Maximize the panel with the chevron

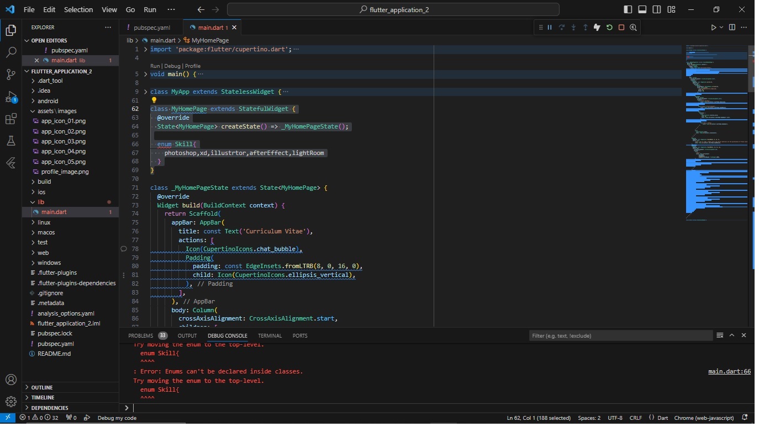(x=732, y=335)
